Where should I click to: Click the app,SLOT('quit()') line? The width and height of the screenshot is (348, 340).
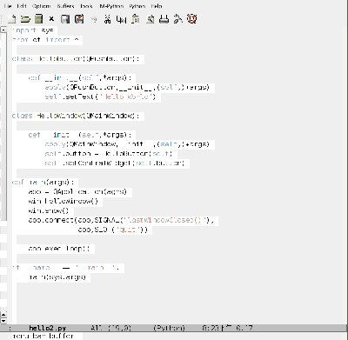tap(113, 230)
